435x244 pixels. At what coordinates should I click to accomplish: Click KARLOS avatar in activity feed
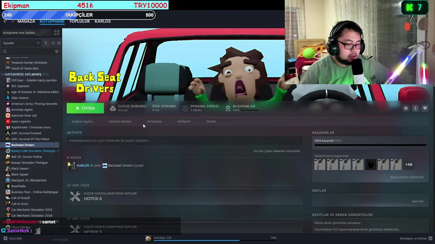click(x=71, y=165)
